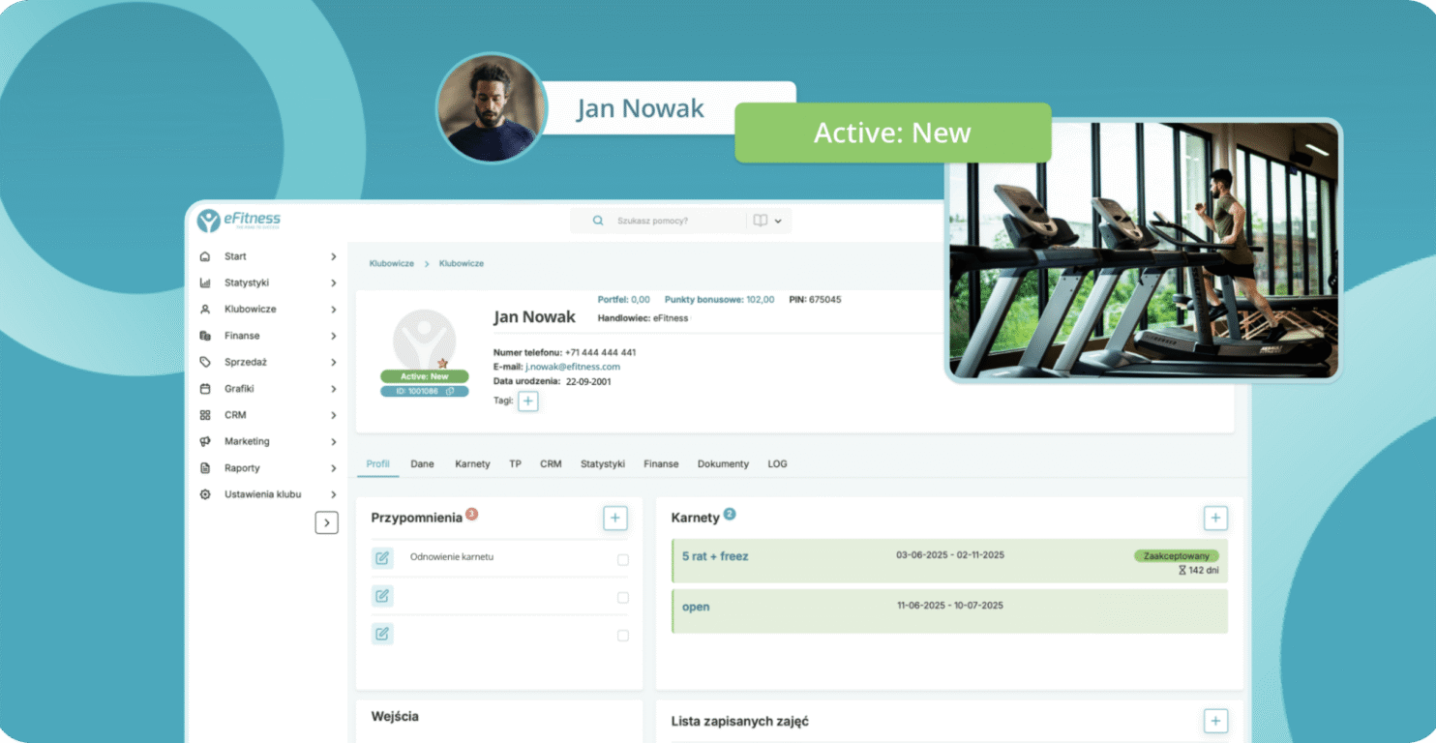Image resolution: width=1436 pixels, height=743 pixels.
Task: Check the third reminder row checkbox
Action: pos(623,636)
